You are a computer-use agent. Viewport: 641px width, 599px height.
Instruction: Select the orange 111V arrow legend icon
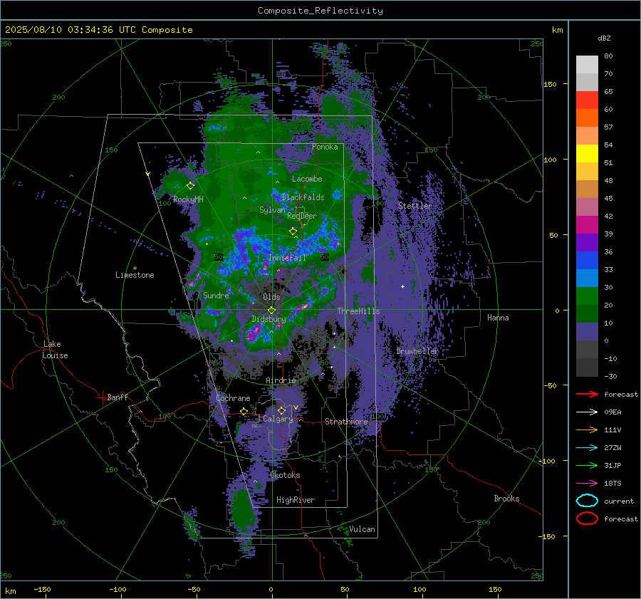pyautogui.click(x=587, y=429)
